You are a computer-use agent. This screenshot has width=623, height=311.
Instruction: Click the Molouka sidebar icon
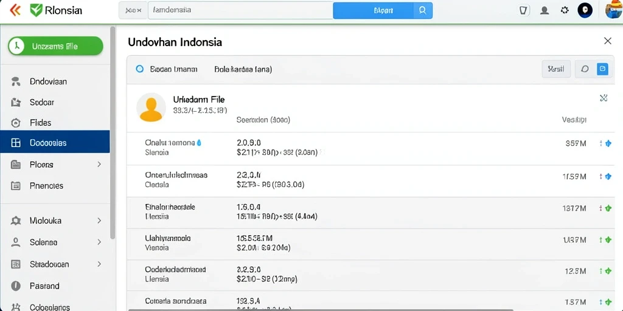coord(15,220)
